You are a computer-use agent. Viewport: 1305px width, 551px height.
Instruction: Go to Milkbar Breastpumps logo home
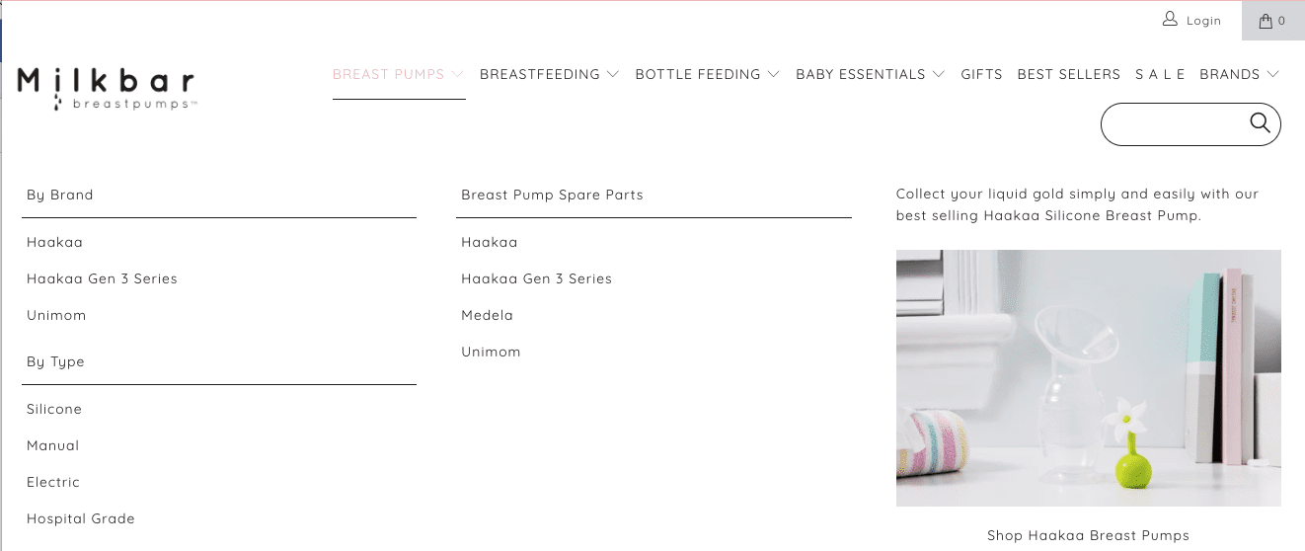[x=106, y=87]
